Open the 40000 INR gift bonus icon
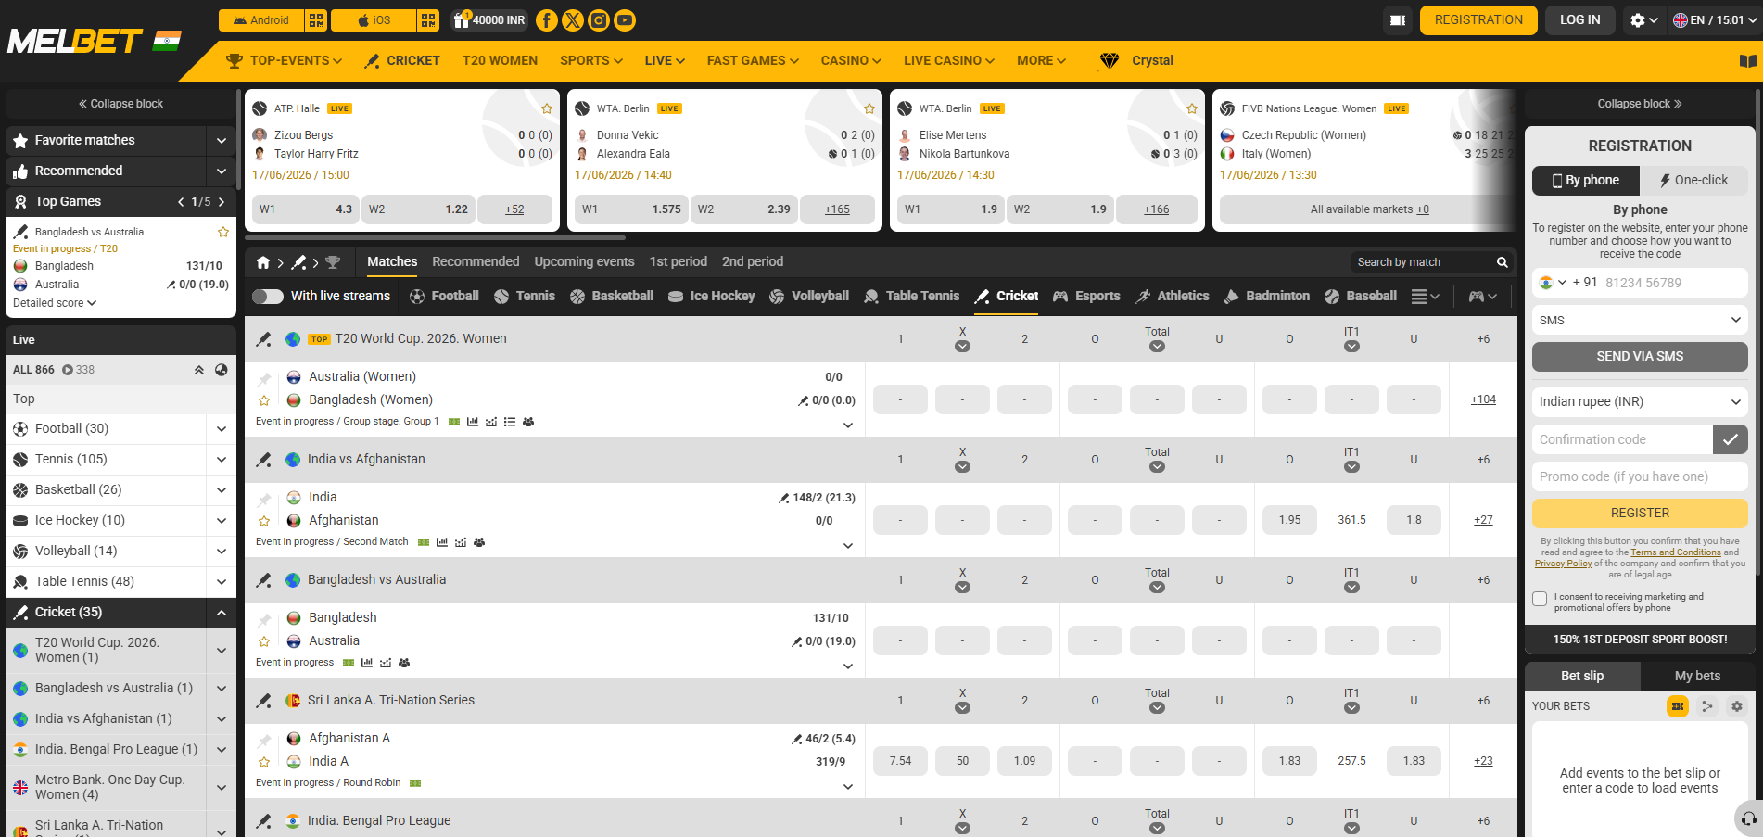Screen dimensions: 1763x837 488,20
